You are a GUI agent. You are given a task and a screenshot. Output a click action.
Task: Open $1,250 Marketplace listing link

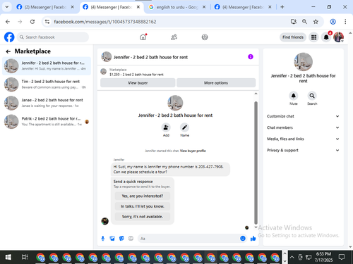coord(136,75)
